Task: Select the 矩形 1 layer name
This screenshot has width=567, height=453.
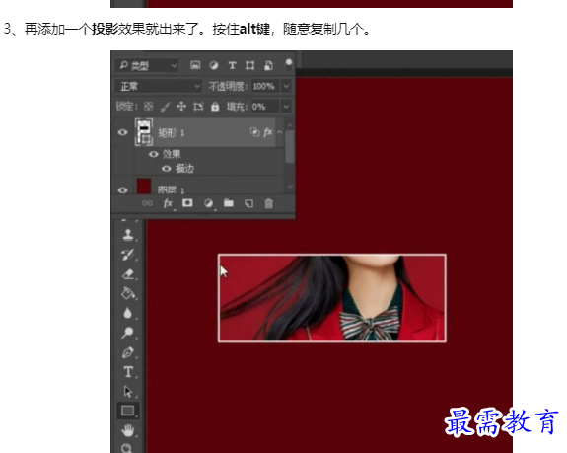Action: pos(172,133)
